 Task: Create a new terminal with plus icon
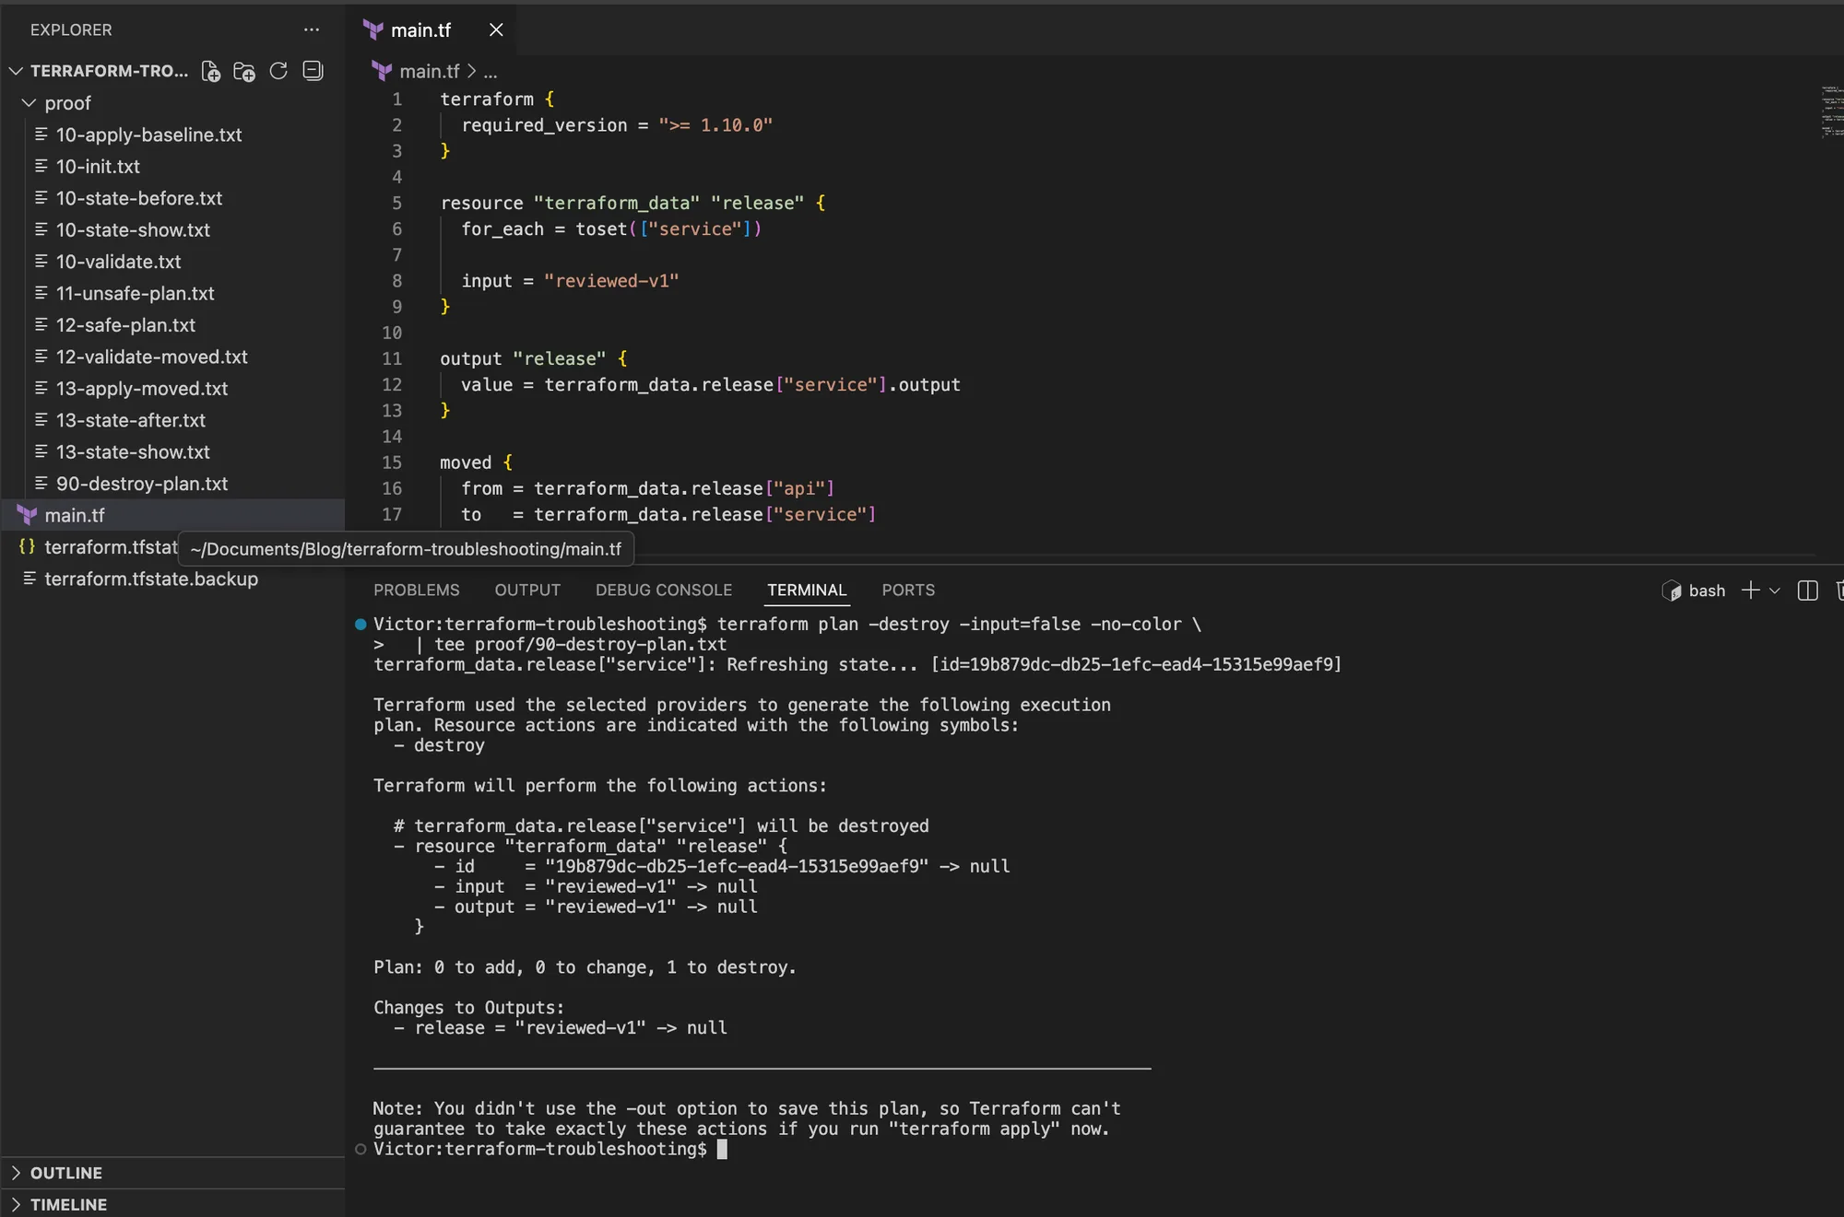[1750, 591]
